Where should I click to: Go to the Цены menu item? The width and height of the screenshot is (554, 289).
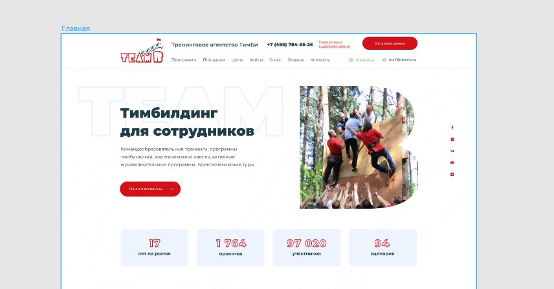[x=237, y=60]
